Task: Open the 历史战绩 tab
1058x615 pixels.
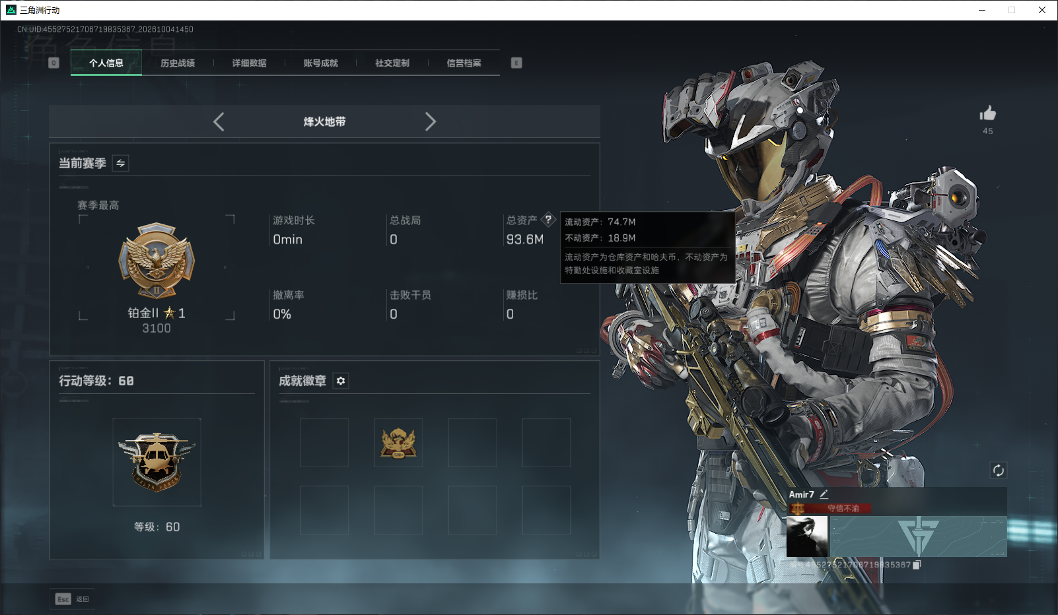Action: 178,63
